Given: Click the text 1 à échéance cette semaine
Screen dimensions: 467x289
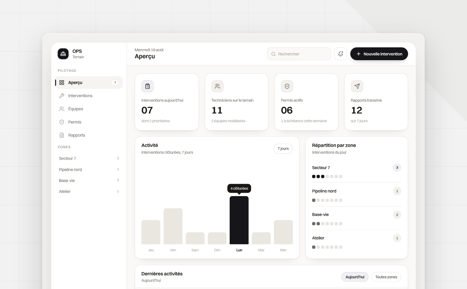Looking at the screenshot, I should 304,121.
